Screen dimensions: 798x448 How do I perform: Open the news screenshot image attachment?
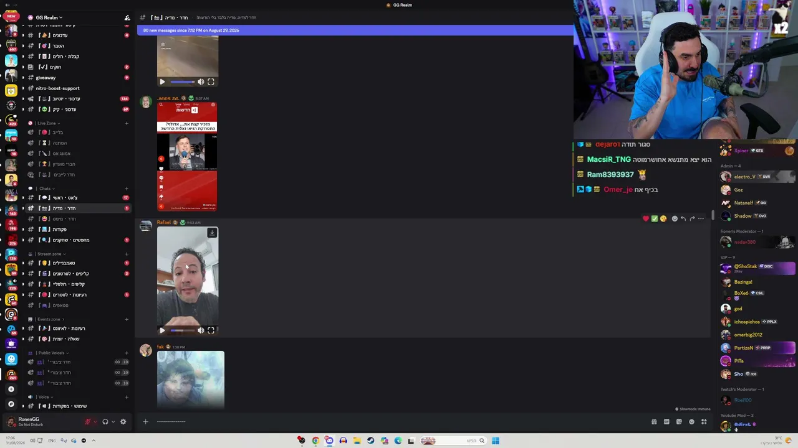pyautogui.click(x=187, y=157)
